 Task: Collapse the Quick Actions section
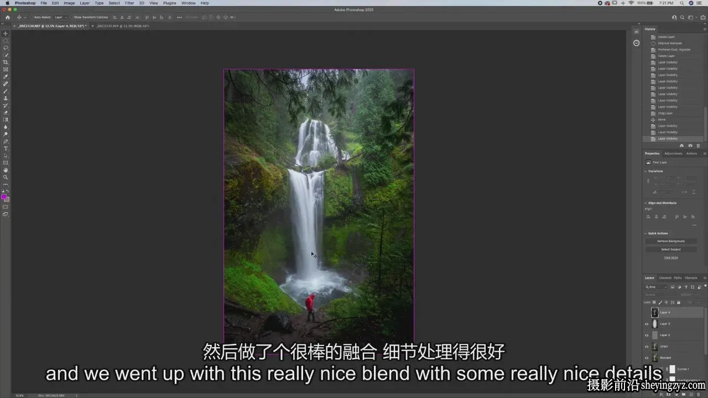[646, 233]
